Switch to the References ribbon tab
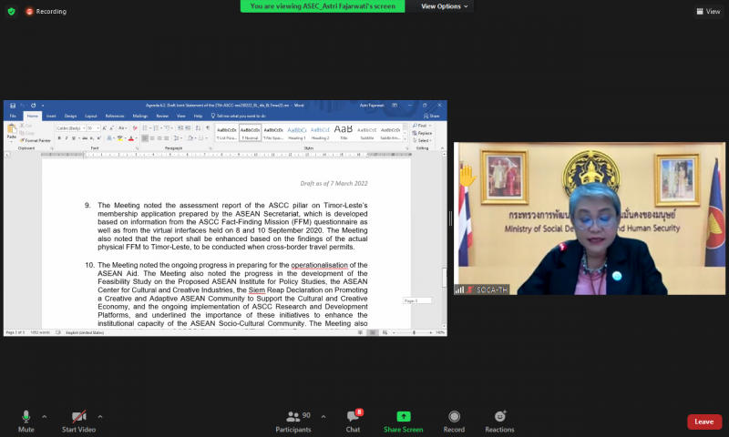Image resolution: width=729 pixels, height=437 pixels. coord(115,116)
